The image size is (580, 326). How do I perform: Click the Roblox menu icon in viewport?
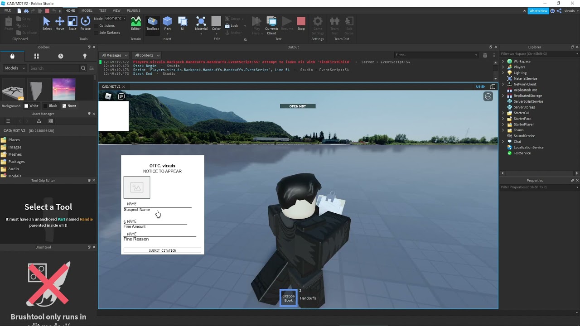[108, 96]
